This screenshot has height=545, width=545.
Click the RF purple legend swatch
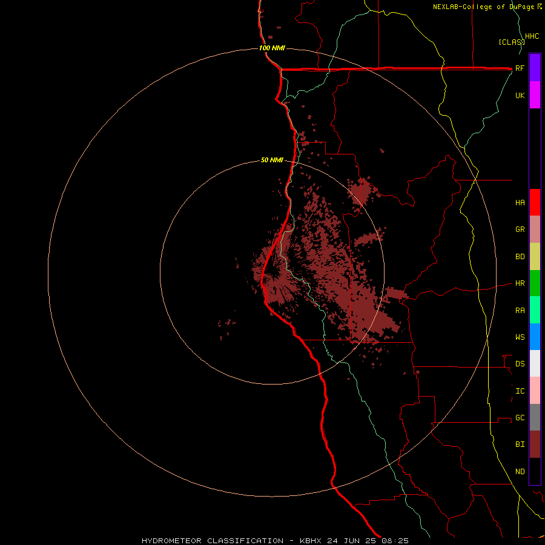(x=535, y=68)
